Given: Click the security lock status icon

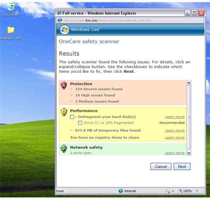Looking at the screenshot, I should [168, 191].
